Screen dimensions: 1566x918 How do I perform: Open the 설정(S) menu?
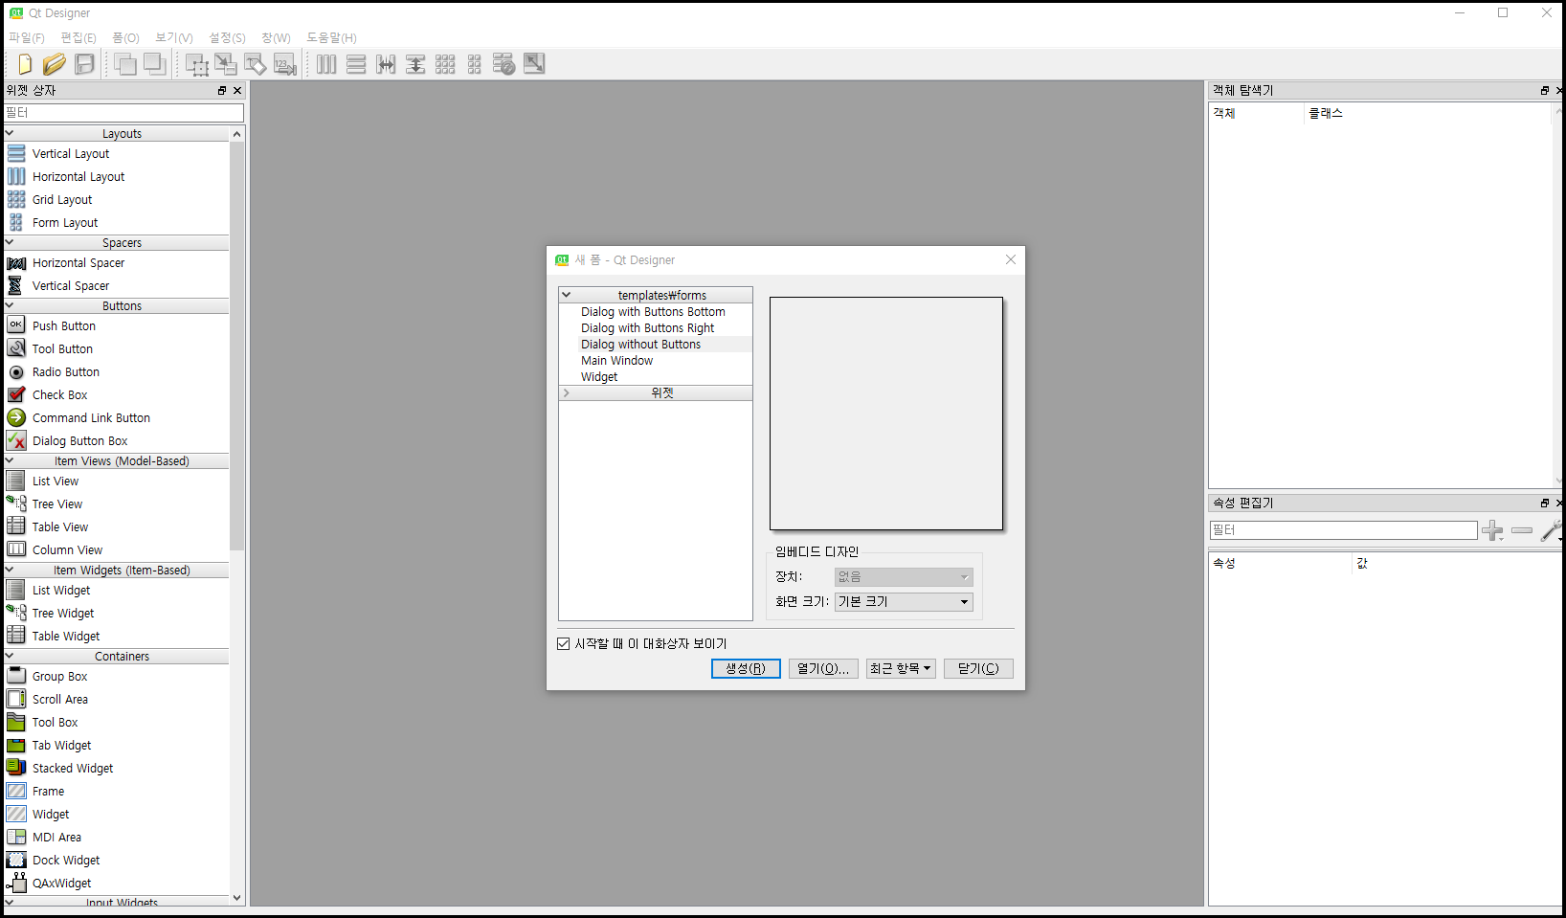click(227, 37)
